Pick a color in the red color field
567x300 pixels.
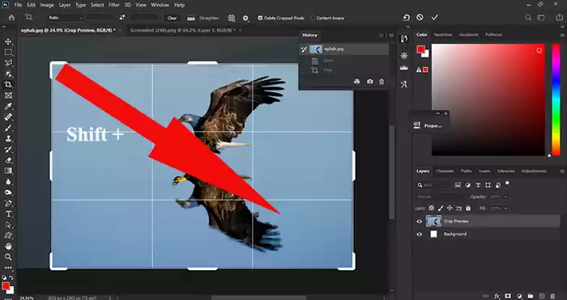click(x=488, y=99)
